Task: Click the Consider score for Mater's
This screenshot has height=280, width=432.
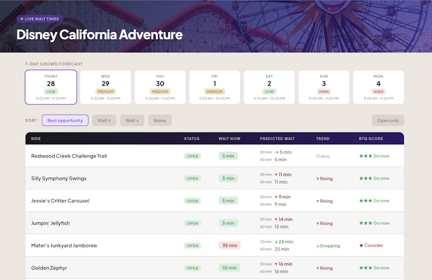Action: click(371, 245)
